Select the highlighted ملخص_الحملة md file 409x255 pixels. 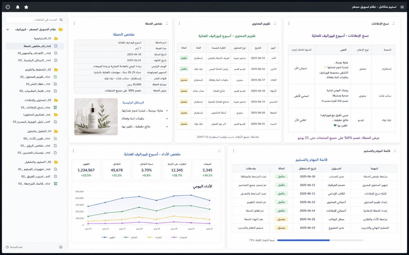coord(35,46)
